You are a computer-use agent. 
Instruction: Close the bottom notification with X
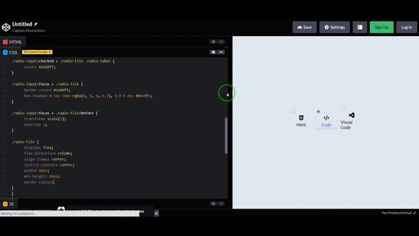[156, 213]
